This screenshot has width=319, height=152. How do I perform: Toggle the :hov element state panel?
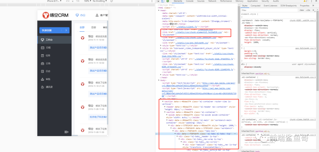tap(302, 10)
